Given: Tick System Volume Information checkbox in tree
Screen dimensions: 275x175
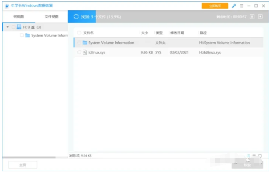Looking at the screenshot, I should tap(22, 36).
